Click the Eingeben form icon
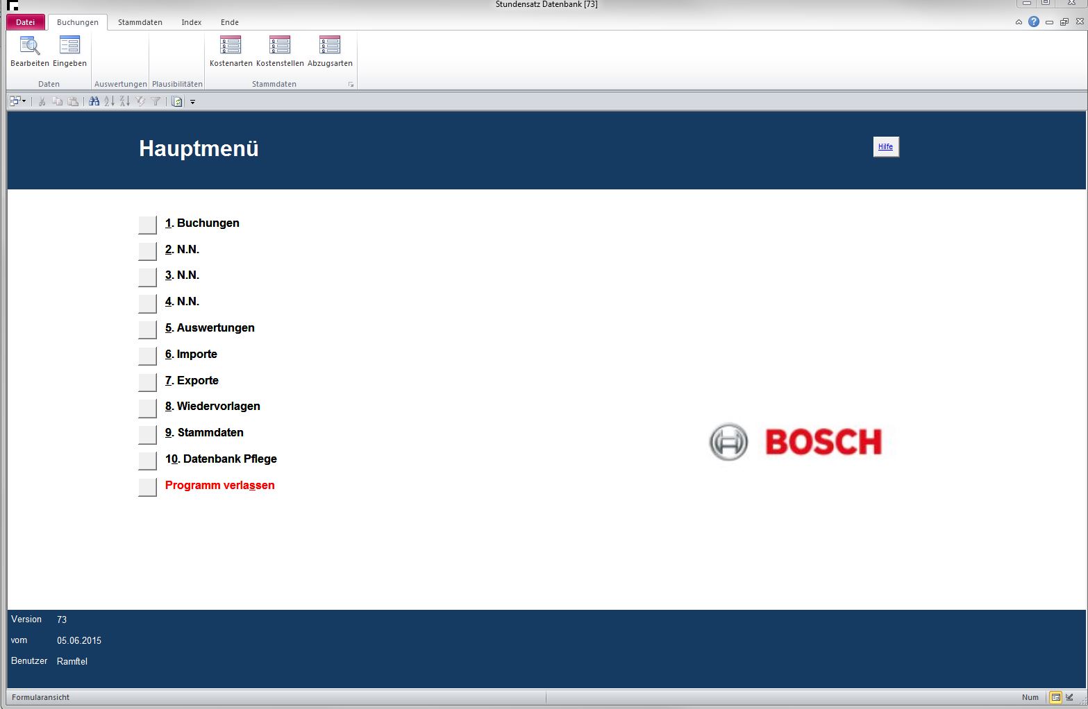Image resolution: width=1088 pixels, height=709 pixels. point(69,51)
